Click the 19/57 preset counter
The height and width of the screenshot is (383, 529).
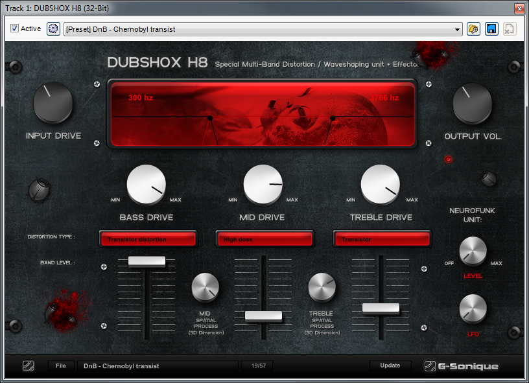click(x=259, y=366)
